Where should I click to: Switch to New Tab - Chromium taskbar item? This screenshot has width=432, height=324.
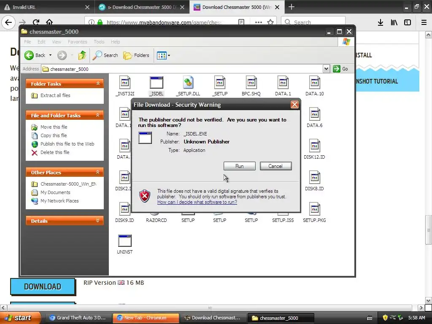point(146,318)
